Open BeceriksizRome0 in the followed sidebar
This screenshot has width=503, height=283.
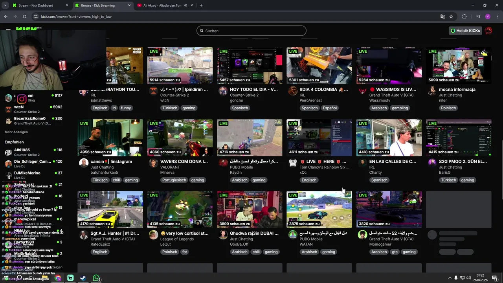[33, 121]
